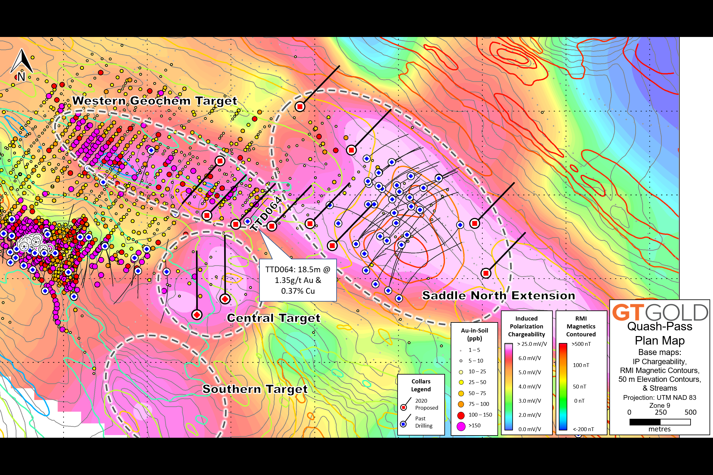Select the 75 – 100 ppb orange legend circle

(461, 404)
